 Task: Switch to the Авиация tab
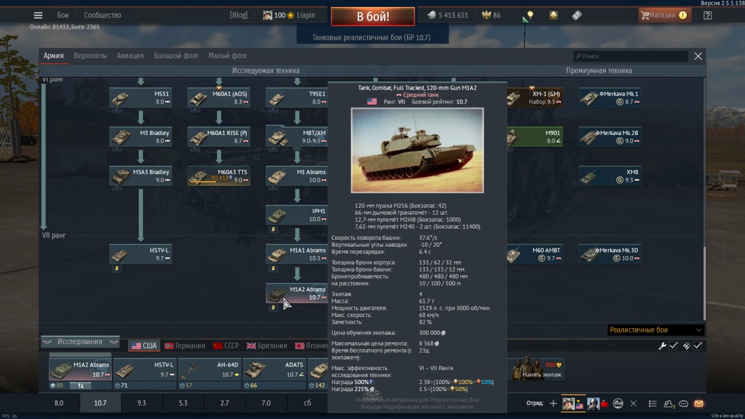pos(130,56)
